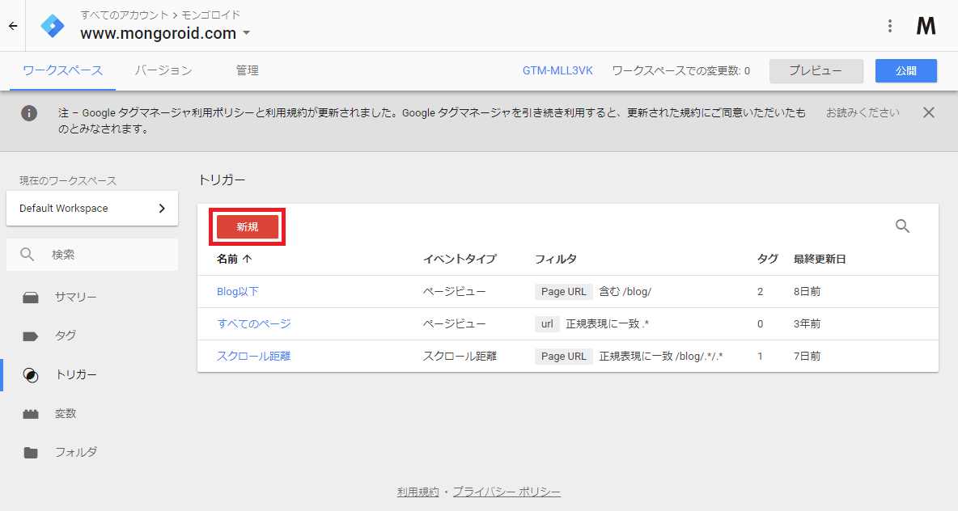Click the 新規 button to create a trigger

click(x=248, y=227)
